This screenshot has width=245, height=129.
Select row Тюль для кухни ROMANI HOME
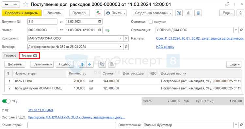122,88
